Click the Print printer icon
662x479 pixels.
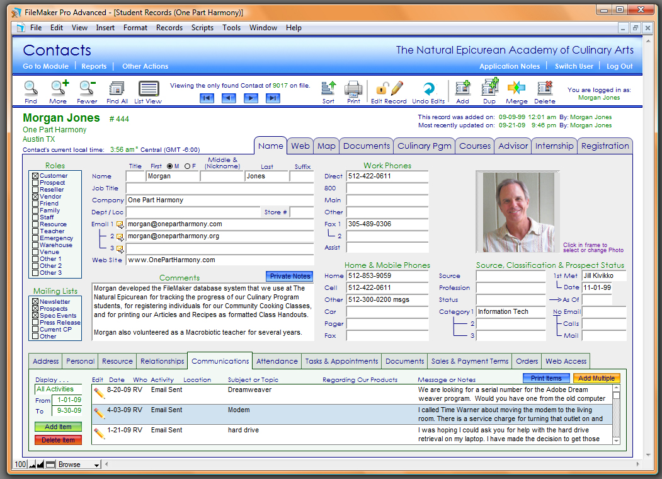click(353, 88)
